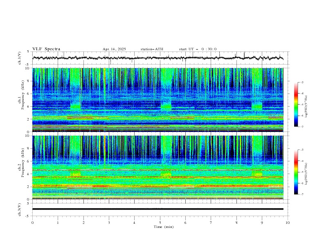Click the "station=ATH" label

[152, 49]
